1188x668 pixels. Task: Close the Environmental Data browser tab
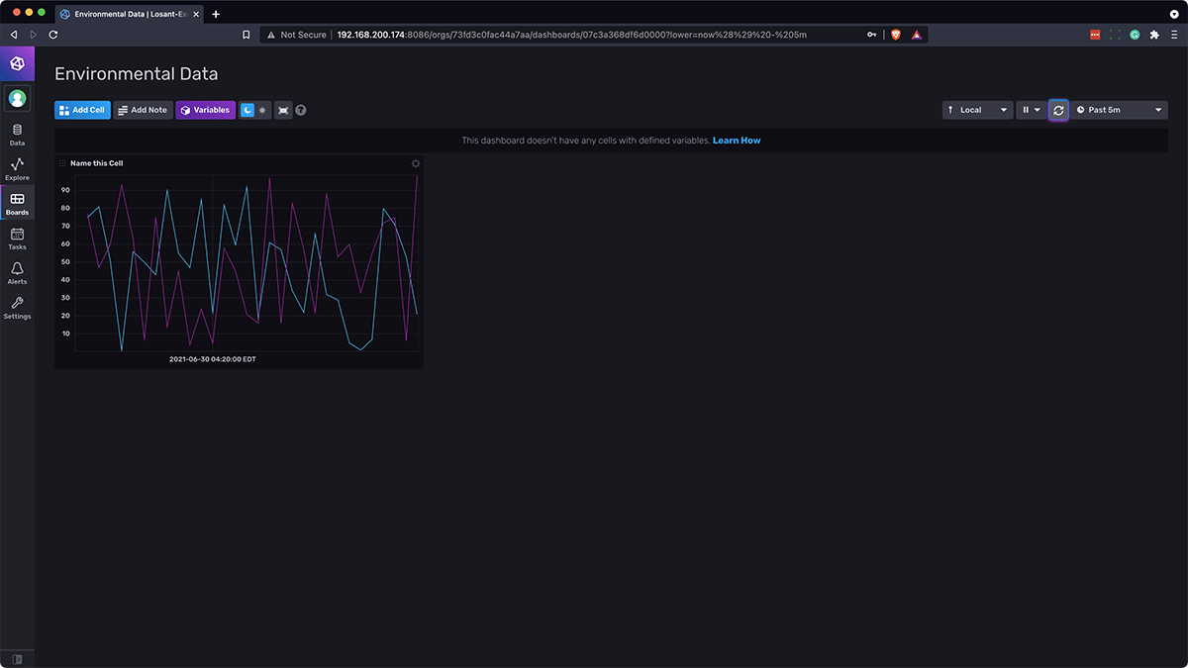(x=196, y=14)
